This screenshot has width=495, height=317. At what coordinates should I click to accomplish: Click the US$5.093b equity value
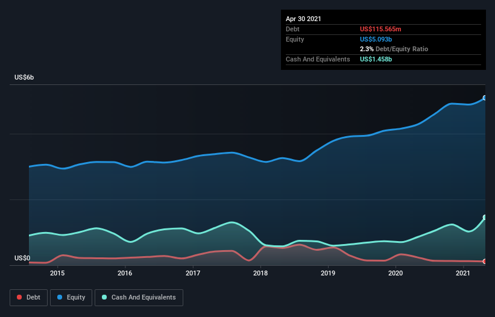376,39
